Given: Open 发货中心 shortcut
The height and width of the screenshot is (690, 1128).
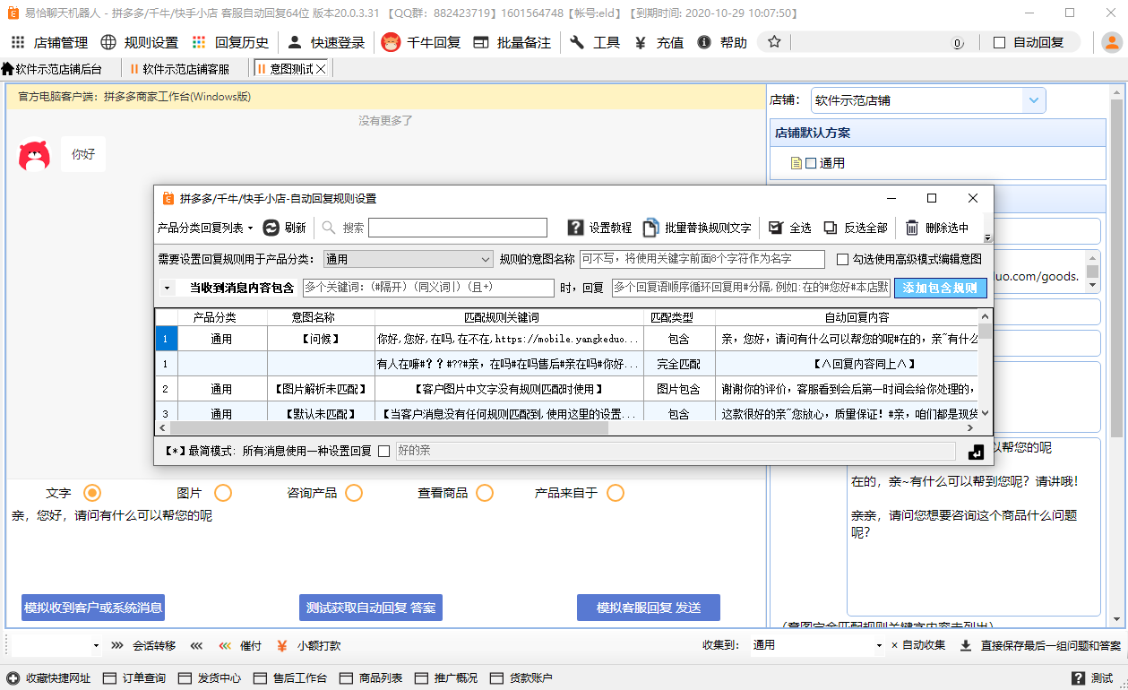Looking at the screenshot, I should click(x=210, y=678).
